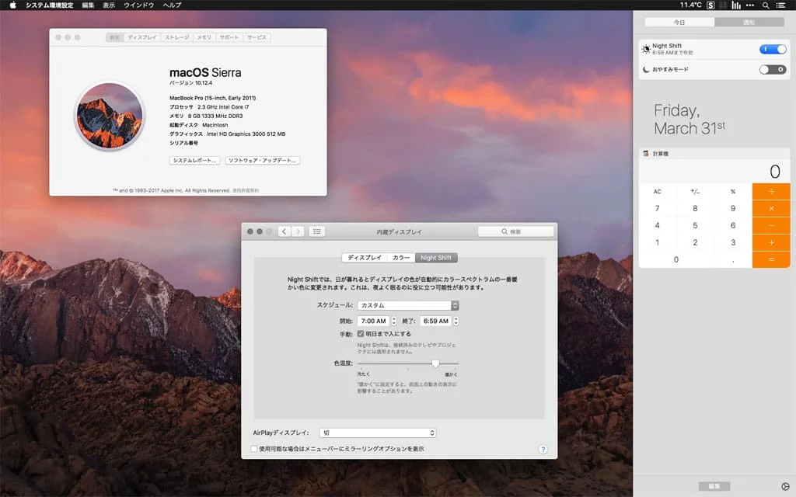Screen dimensions: 796x497
Task: Select the Night Shift tab
Action: 436,258
